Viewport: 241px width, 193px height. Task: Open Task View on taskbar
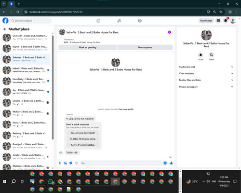tap(23, 181)
